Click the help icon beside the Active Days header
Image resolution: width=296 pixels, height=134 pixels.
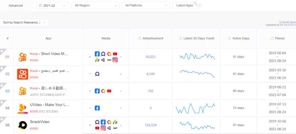click(230, 38)
